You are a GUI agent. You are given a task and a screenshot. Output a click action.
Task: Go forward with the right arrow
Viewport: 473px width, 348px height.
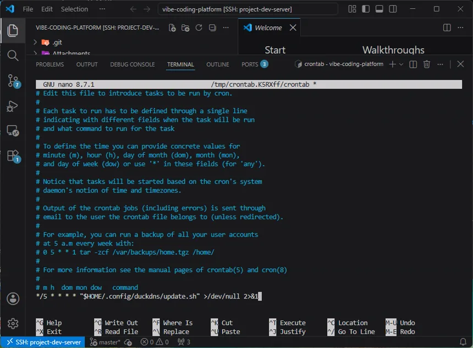click(147, 9)
